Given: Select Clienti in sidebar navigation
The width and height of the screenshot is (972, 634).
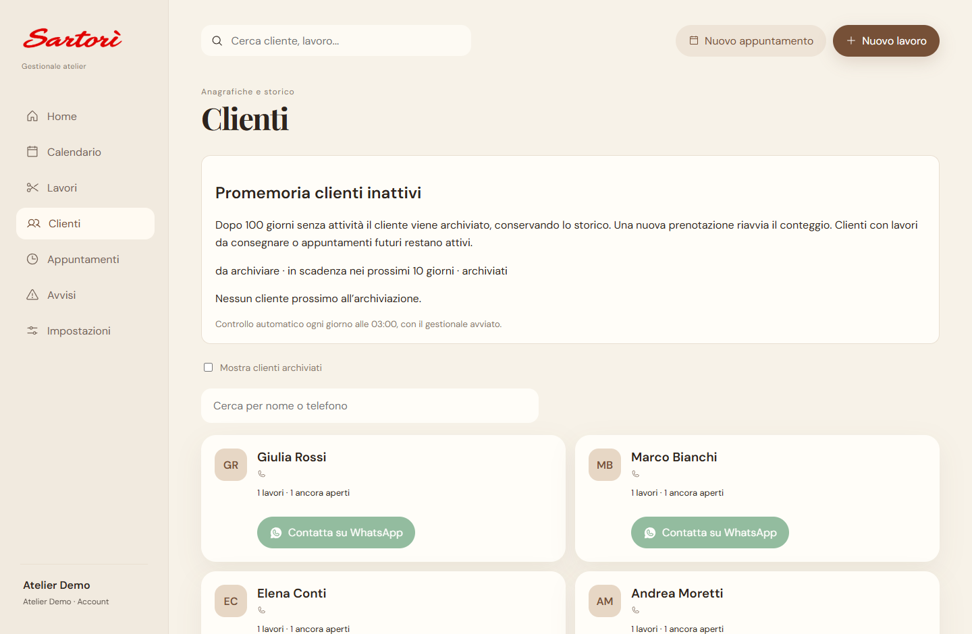Looking at the screenshot, I should click(x=85, y=223).
